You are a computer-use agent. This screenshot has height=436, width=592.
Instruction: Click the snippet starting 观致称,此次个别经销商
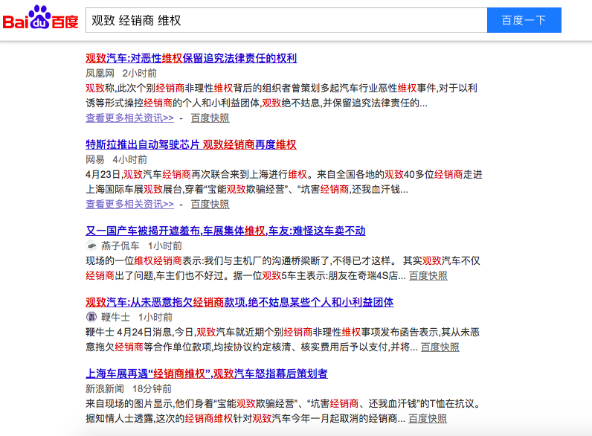[282, 95]
